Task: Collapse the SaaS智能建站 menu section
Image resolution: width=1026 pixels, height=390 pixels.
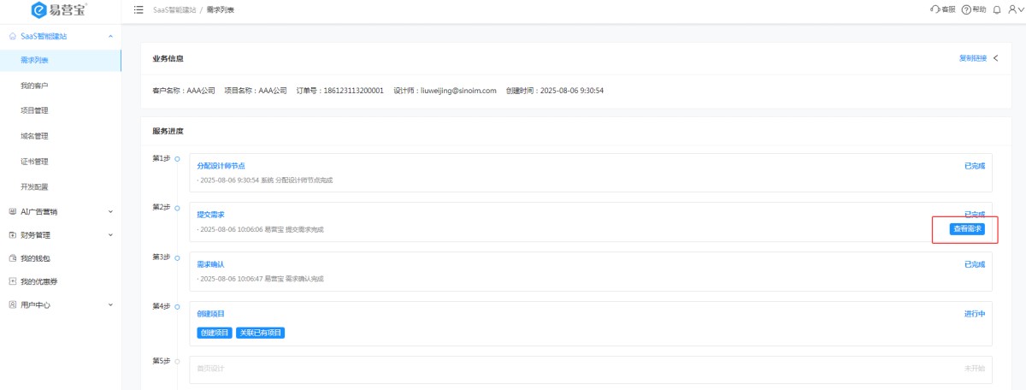Action: (110, 37)
